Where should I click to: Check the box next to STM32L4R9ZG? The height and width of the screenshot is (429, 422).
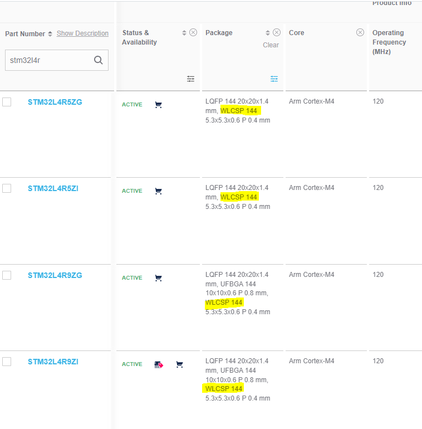pyautogui.click(x=7, y=275)
